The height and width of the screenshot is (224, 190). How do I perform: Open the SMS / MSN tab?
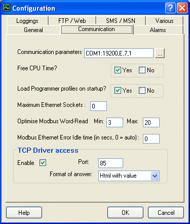[x=121, y=21]
